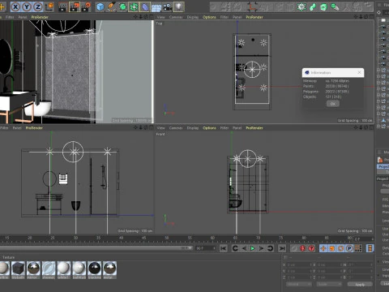
Task: Open Cameras menu in Front viewport
Action: [x=176, y=128]
